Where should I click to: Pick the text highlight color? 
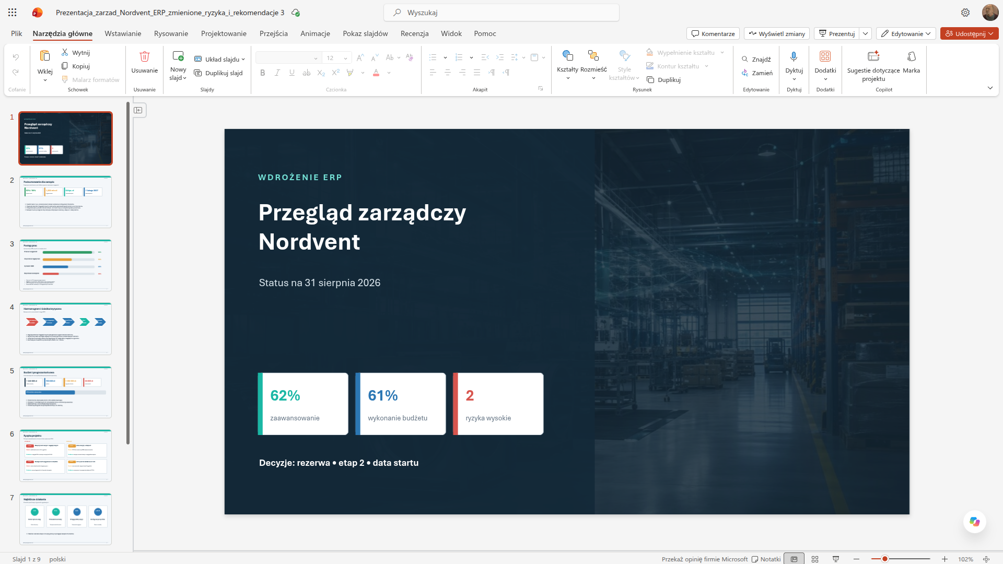click(x=350, y=73)
